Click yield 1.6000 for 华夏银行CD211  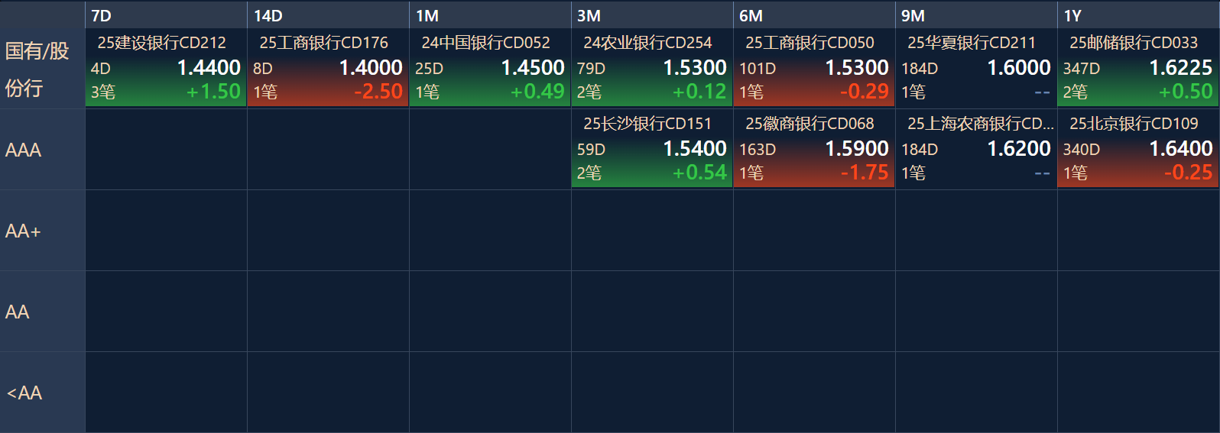(1019, 68)
